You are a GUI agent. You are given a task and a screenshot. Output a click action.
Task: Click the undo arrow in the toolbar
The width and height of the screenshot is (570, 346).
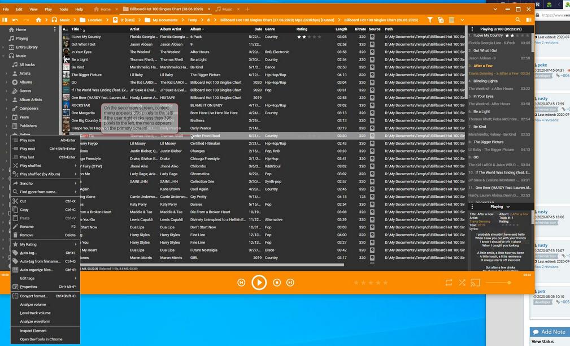pyautogui.click(x=15, y=20)
